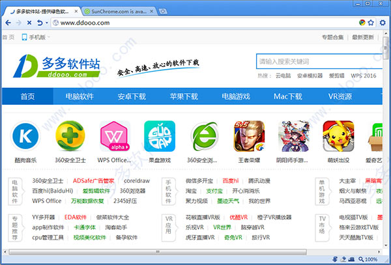Open the green 支付宝 link
The image size is (391, 265).
(214, 191)
